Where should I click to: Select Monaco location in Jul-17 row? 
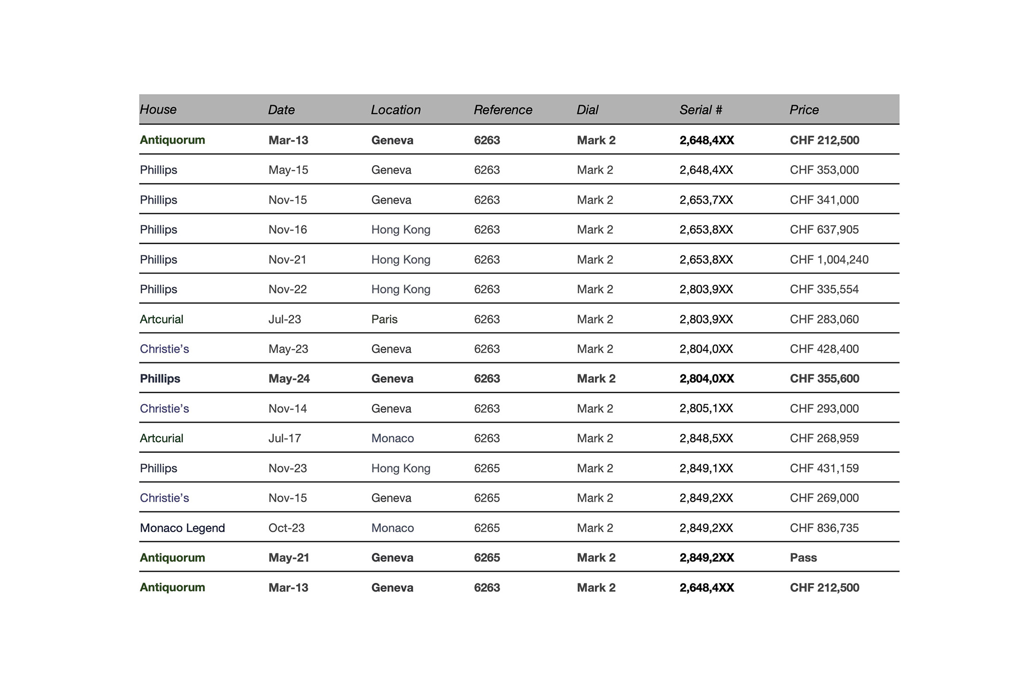pos(393,438)
